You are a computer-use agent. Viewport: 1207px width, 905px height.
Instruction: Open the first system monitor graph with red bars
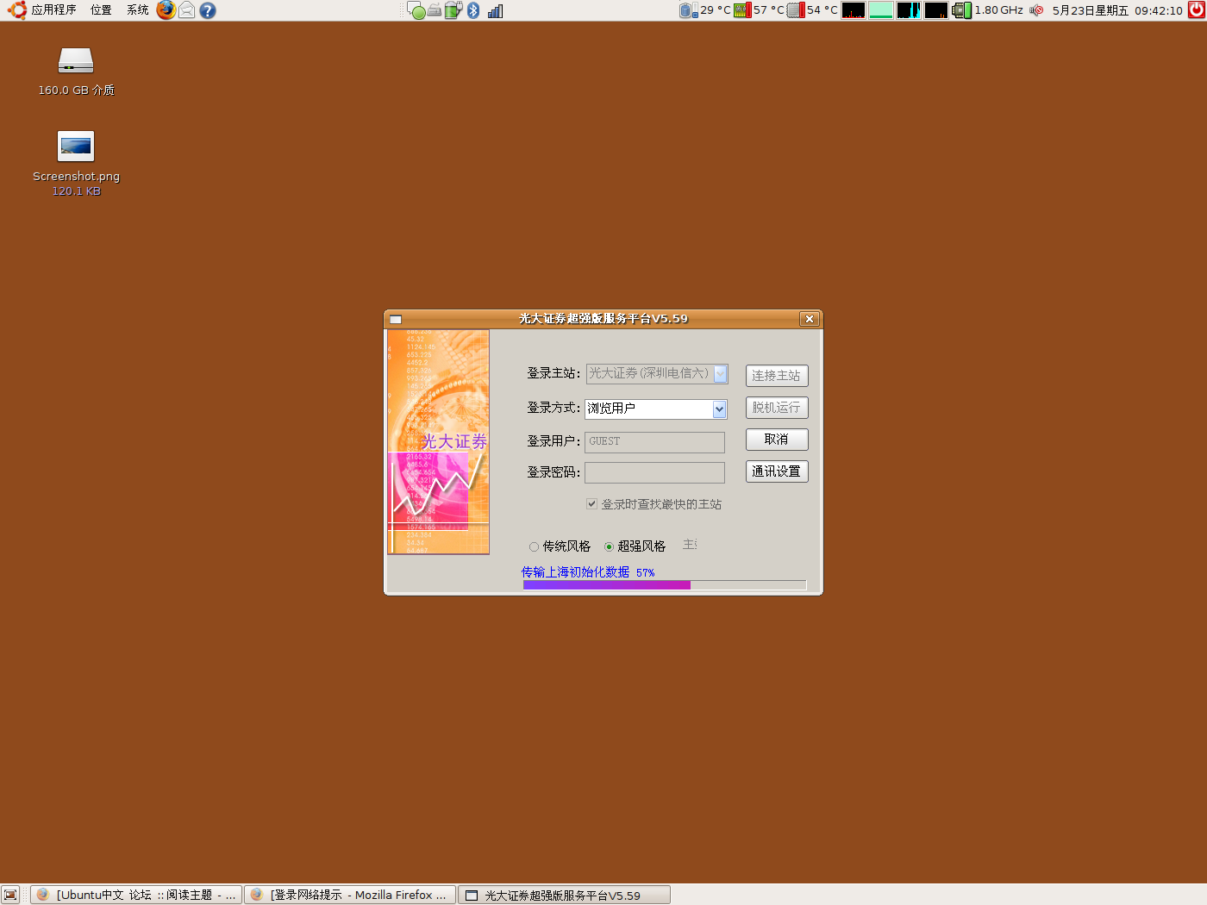click(x=854, y=10)
